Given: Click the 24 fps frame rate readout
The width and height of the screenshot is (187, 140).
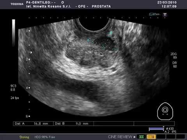Looking at the screenshot, I should pyautogui.click(x=15, y=98).
